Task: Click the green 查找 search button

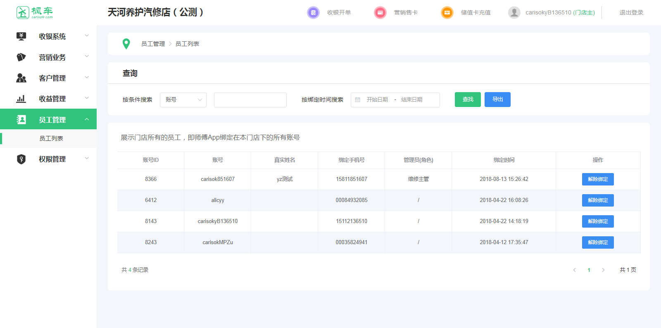Action: (x=468, y=100)
